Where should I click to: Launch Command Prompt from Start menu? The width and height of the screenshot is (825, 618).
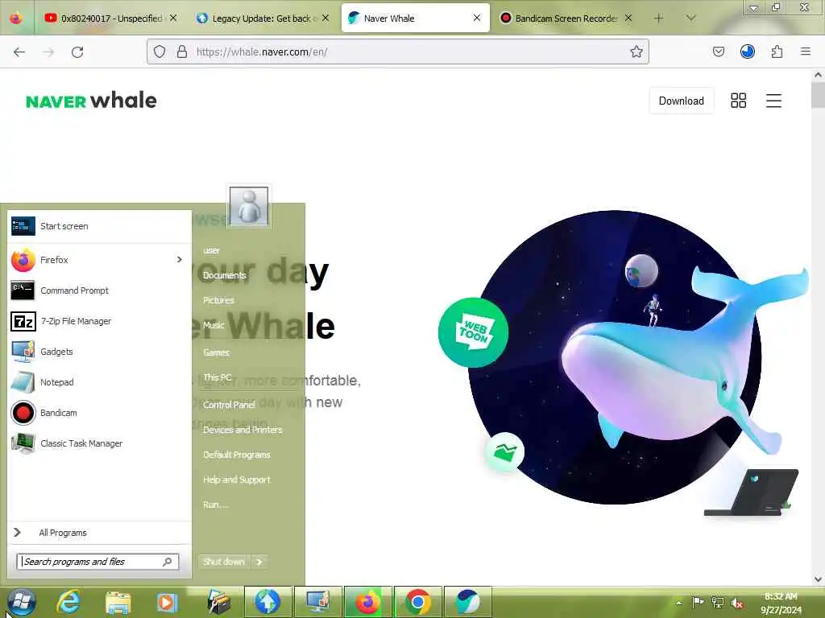[x=100, y=290]
